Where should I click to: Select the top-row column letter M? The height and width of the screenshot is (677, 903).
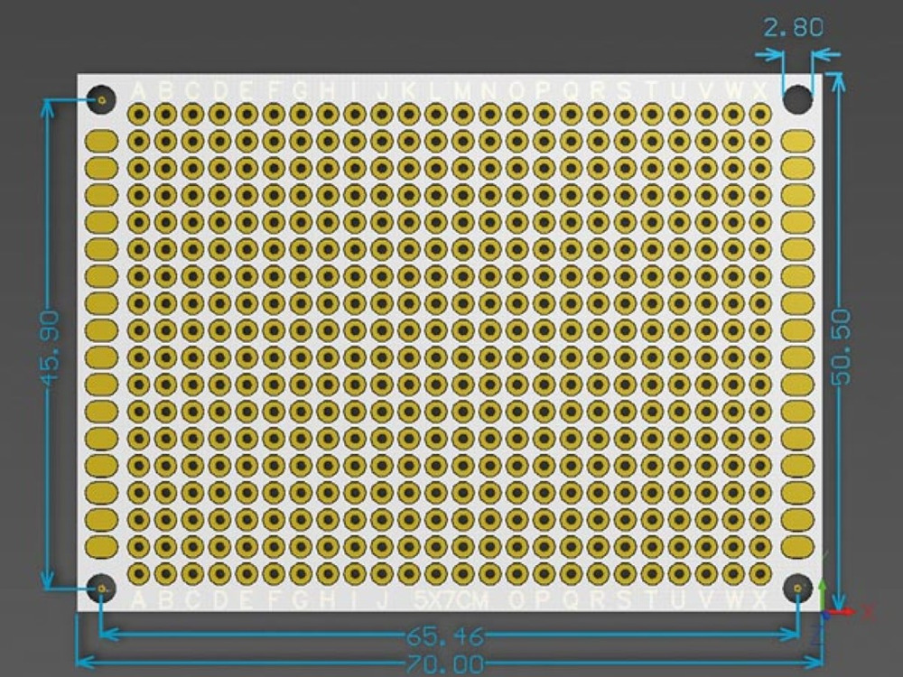point(462,91)
